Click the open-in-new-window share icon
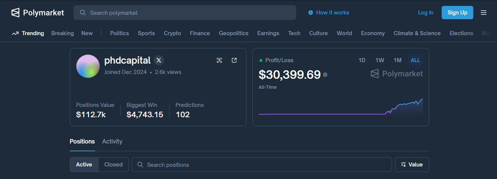Image resolution: width=497 pixels, height=179 pixels. coord(234,60)
